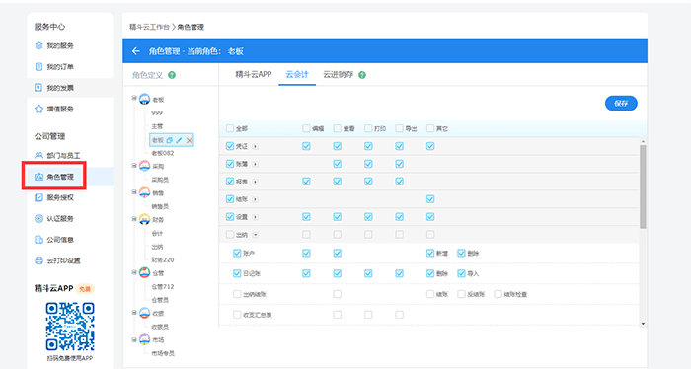Click the green help icon beside 角色定义

pyautogui.click(x=172, y=75)
